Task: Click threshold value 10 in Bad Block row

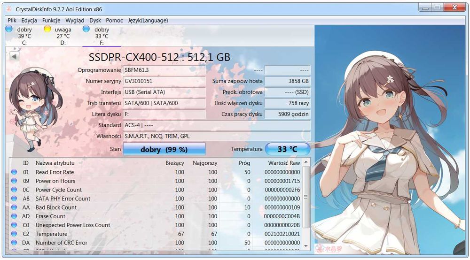Action: pos(247,207)
